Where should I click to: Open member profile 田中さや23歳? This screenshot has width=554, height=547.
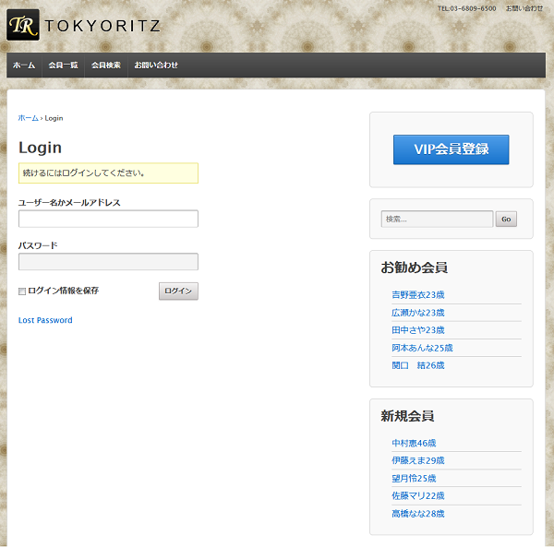coord(417,330)
